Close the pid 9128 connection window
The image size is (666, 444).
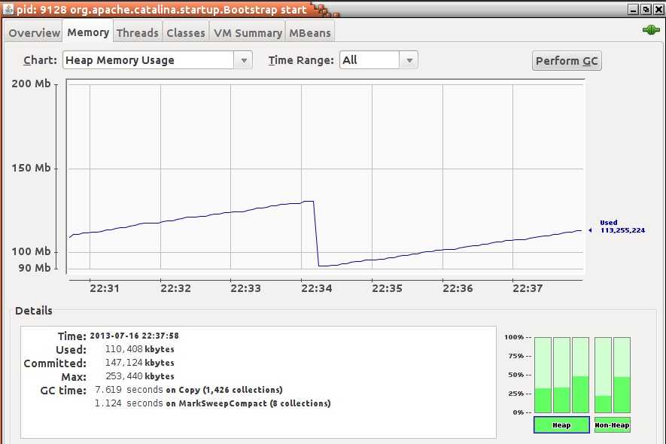(658, 9)
